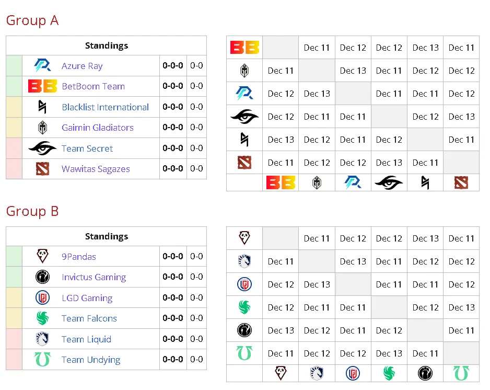Click the Group A heading

click(32, 20)
